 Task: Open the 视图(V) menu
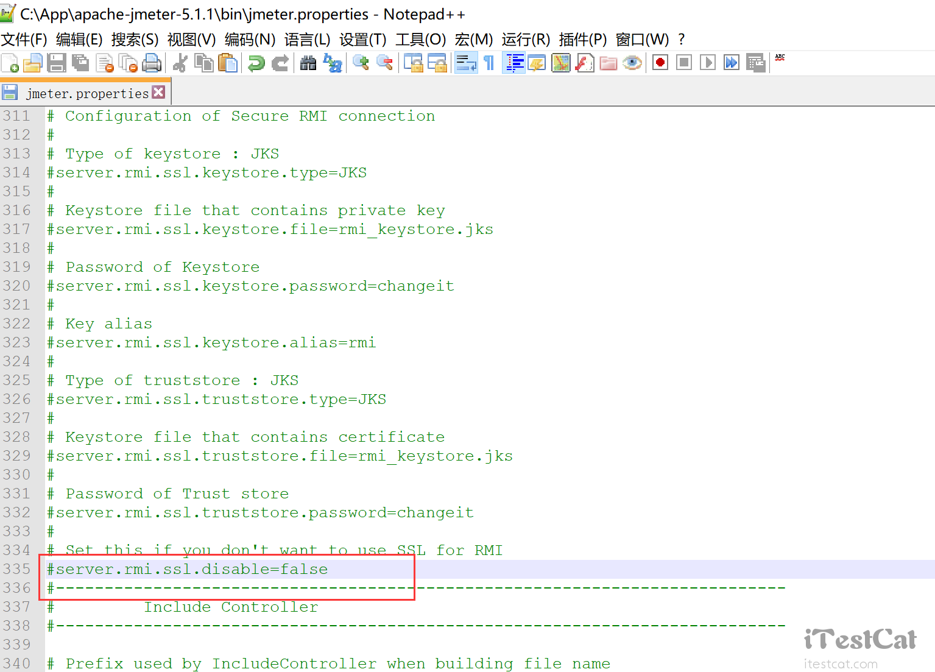pyautogui.click(x=191, y=40)
